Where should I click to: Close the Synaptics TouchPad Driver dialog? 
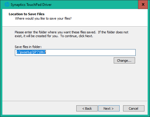[x=143, y=4]
